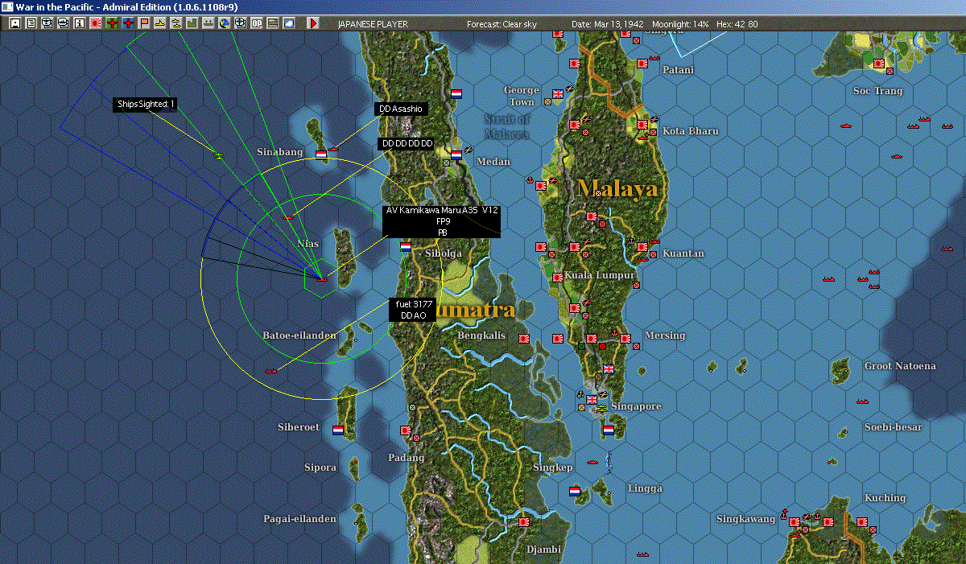This screenshot has width=966, height=564.
Task: Open the document list report icon
Action: [31, 23]
